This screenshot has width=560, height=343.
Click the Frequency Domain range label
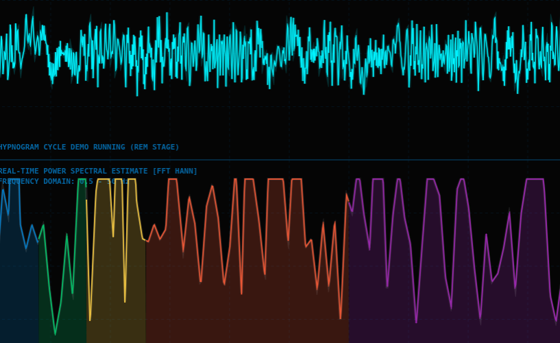coord(64,181)
